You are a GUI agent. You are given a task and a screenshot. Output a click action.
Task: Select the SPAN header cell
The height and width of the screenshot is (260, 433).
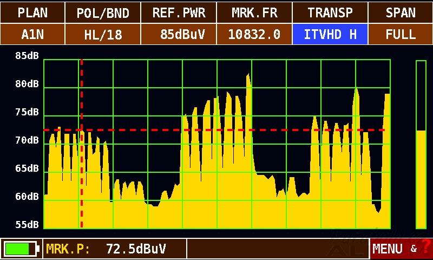click(x=401, y=12)
